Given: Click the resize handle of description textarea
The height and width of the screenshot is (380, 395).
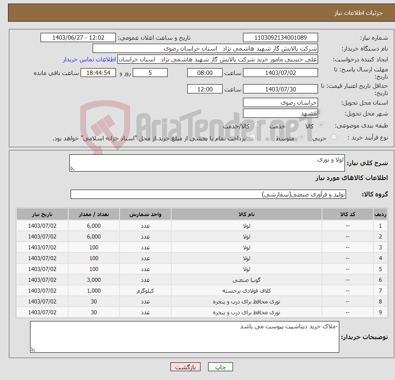Looking at the screenshot, I should coord(72,169).
